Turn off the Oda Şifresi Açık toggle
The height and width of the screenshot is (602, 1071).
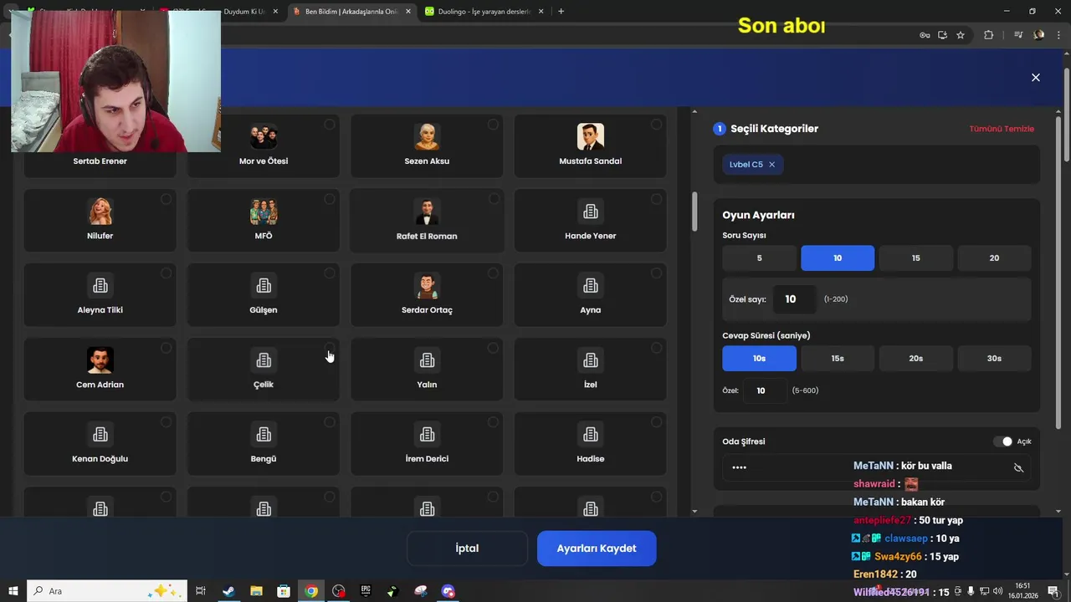[1002, 441]
